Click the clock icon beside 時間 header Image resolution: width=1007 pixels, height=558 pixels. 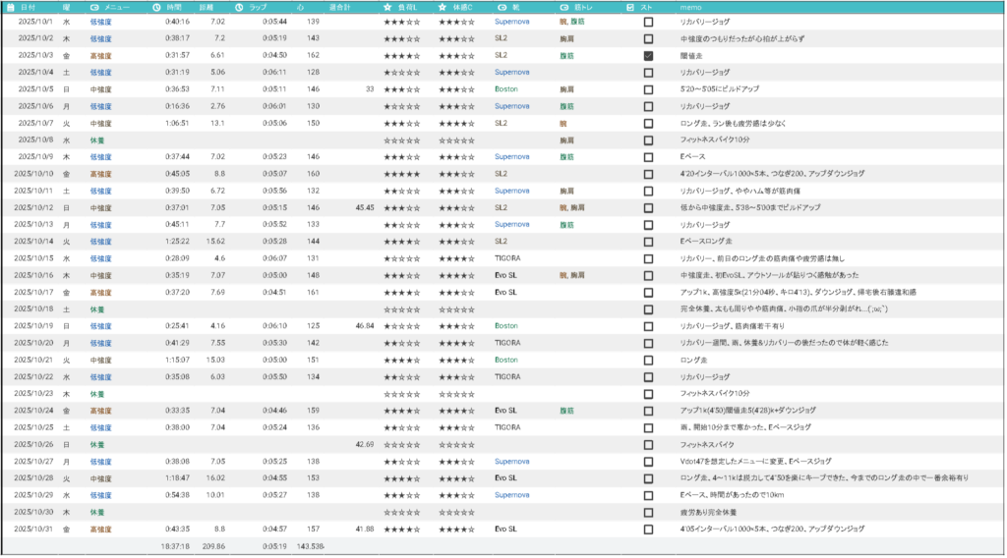click(157, 7)
